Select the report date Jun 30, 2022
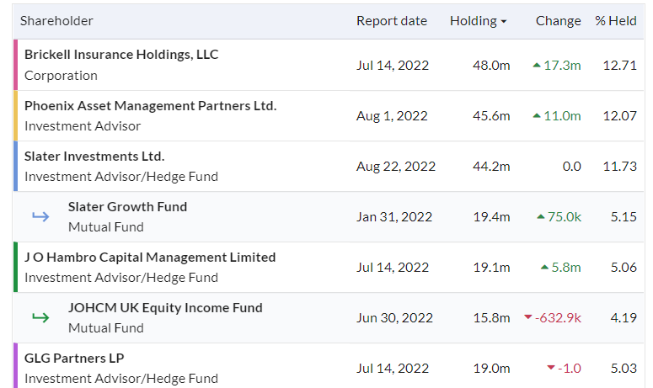653x388 pixels. coord(394,318)
